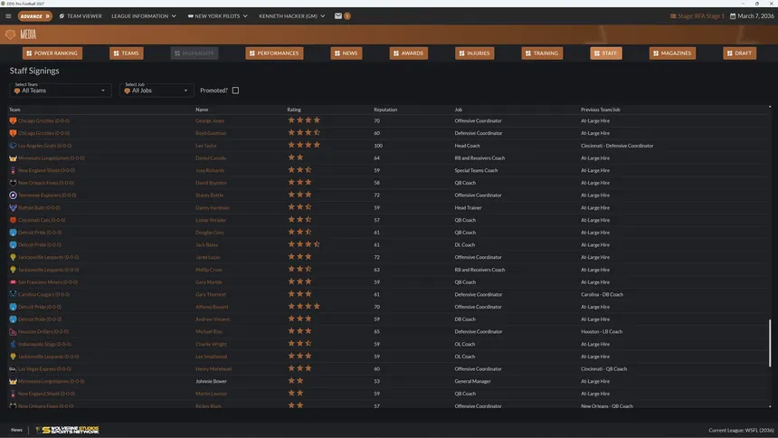Sort by the Reputation column header
Image resolution: width=778 pixels, height=438 pixels.
click(x=385, y=109)
